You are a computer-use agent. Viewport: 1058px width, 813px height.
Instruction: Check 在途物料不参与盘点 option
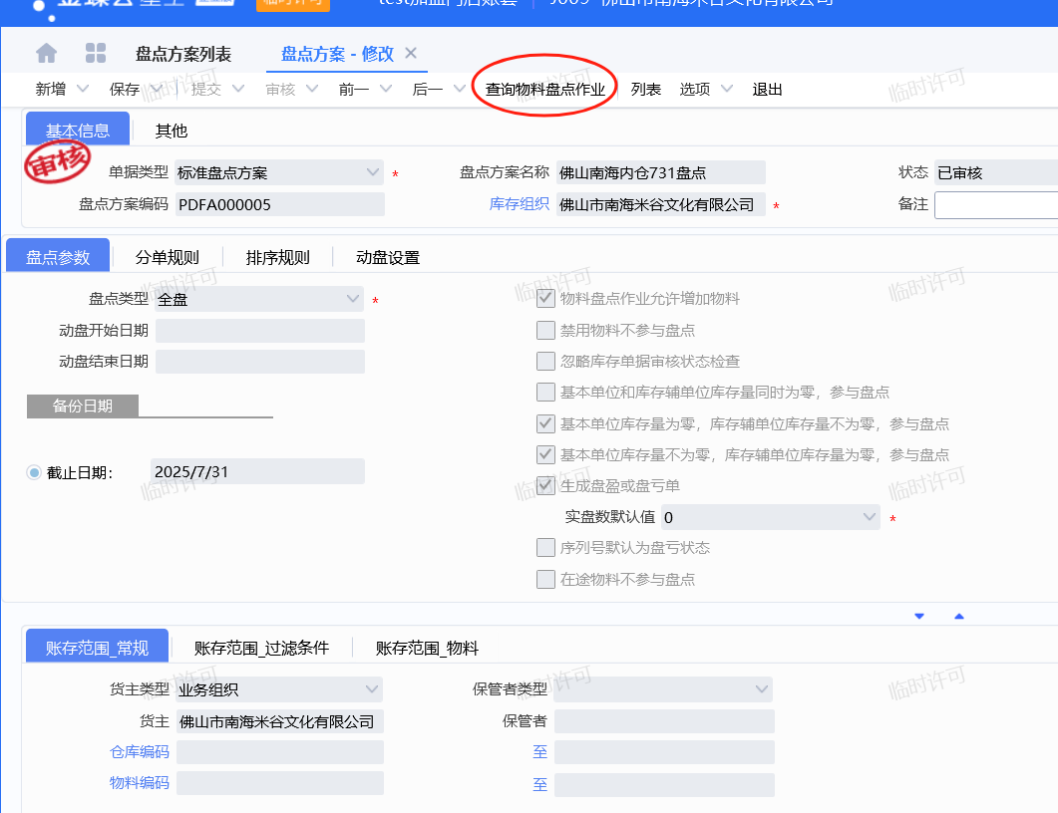coord(545,579)
